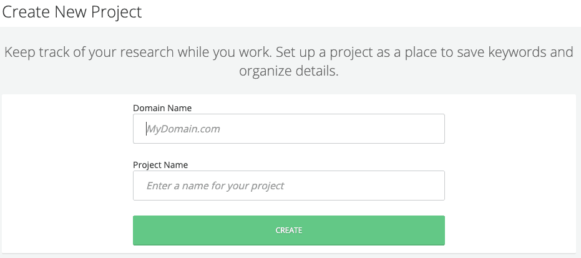Click the MyDomain.com placeholder text

(x=183, y=129)
